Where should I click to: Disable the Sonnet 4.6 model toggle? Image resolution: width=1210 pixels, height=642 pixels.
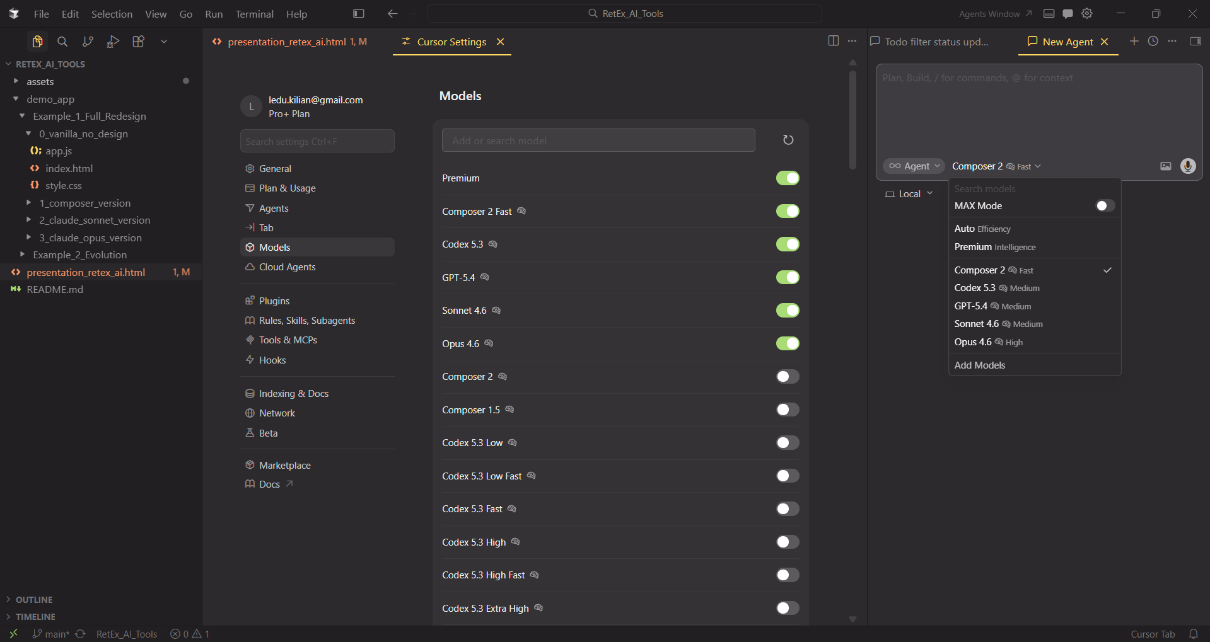[787, 311]
